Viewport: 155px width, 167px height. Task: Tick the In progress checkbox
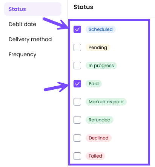pyautogui.click(x=77, y=66)
